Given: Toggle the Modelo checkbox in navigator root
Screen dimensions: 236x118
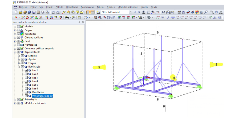Looking at the screenshot, I should tap(18, 27).
